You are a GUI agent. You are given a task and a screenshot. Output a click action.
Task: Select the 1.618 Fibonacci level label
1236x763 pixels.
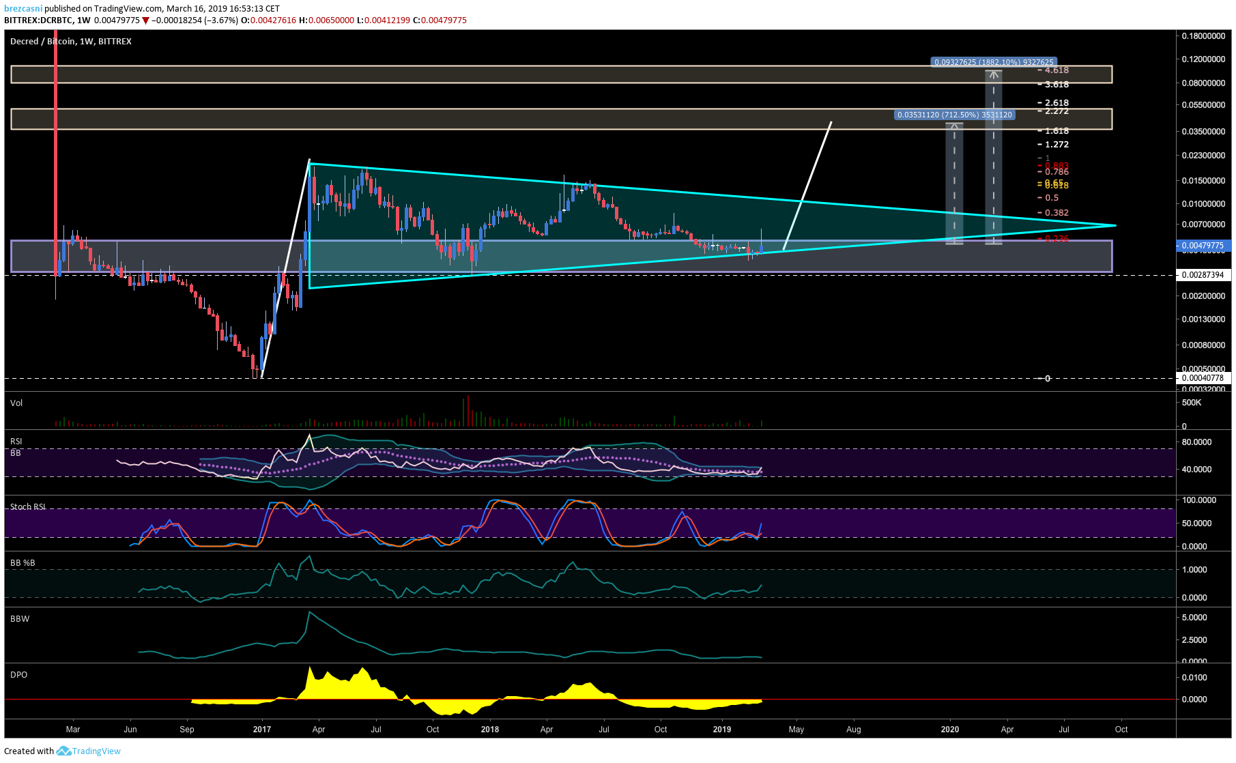click(x=1057, y=131)
